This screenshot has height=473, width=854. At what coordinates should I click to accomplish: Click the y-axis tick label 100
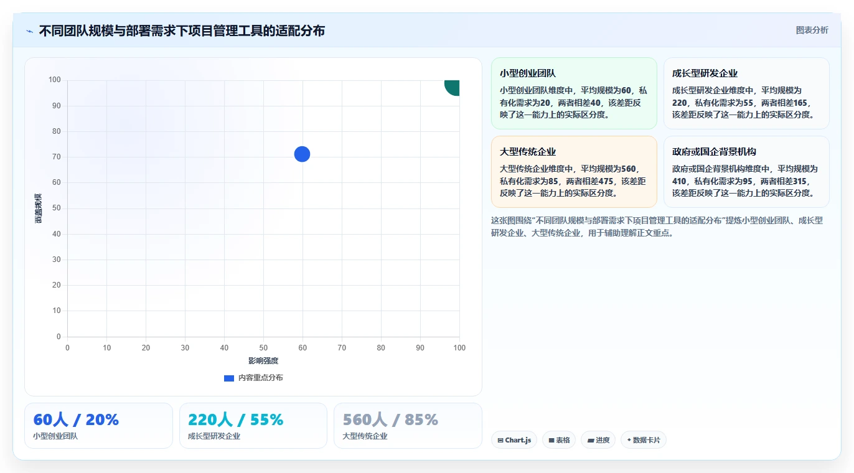coord(55,80)
